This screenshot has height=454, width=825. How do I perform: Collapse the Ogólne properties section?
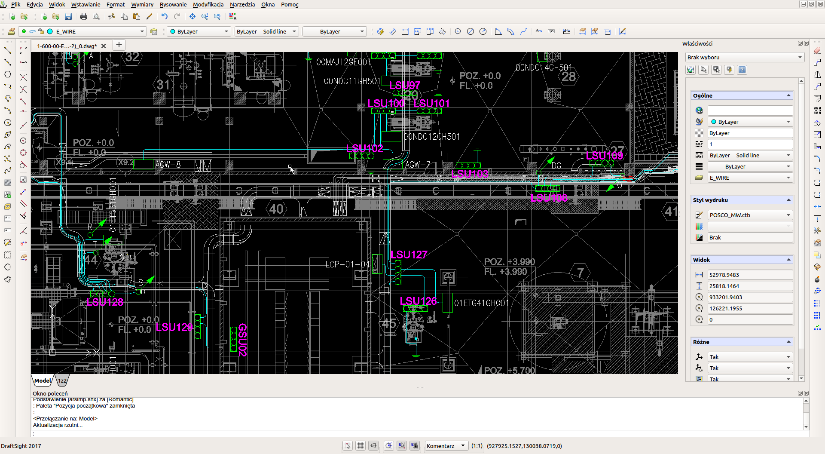[788, 95]
